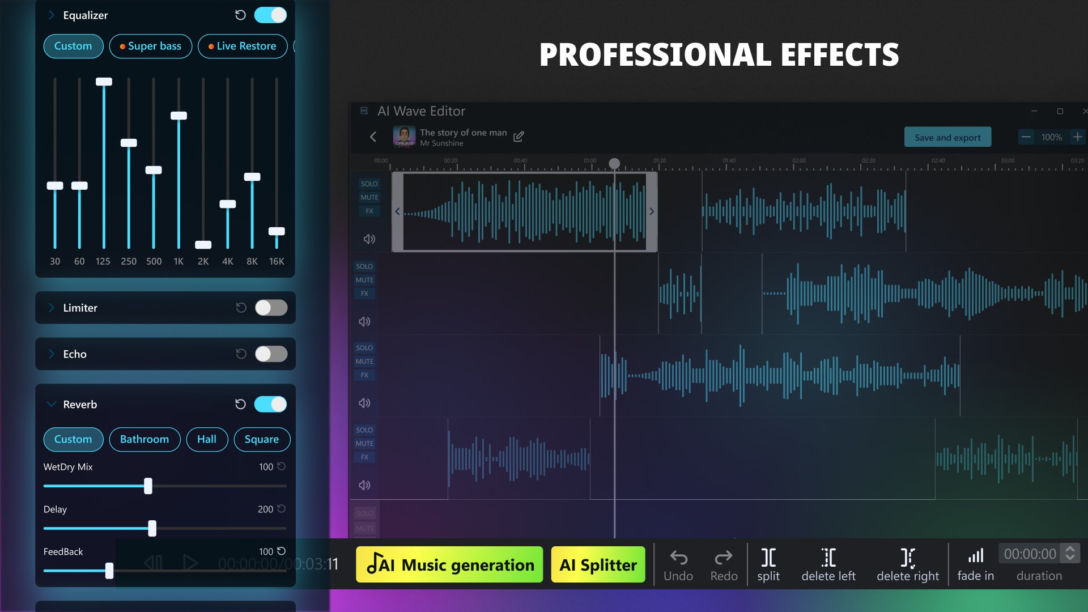
Task: Disable the Reverb effect toggle
Action: pos(271,404)
